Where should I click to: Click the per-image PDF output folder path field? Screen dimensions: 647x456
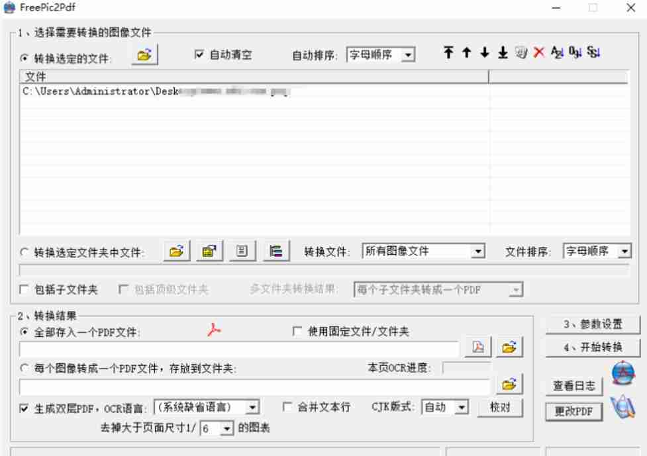(254, 387)
